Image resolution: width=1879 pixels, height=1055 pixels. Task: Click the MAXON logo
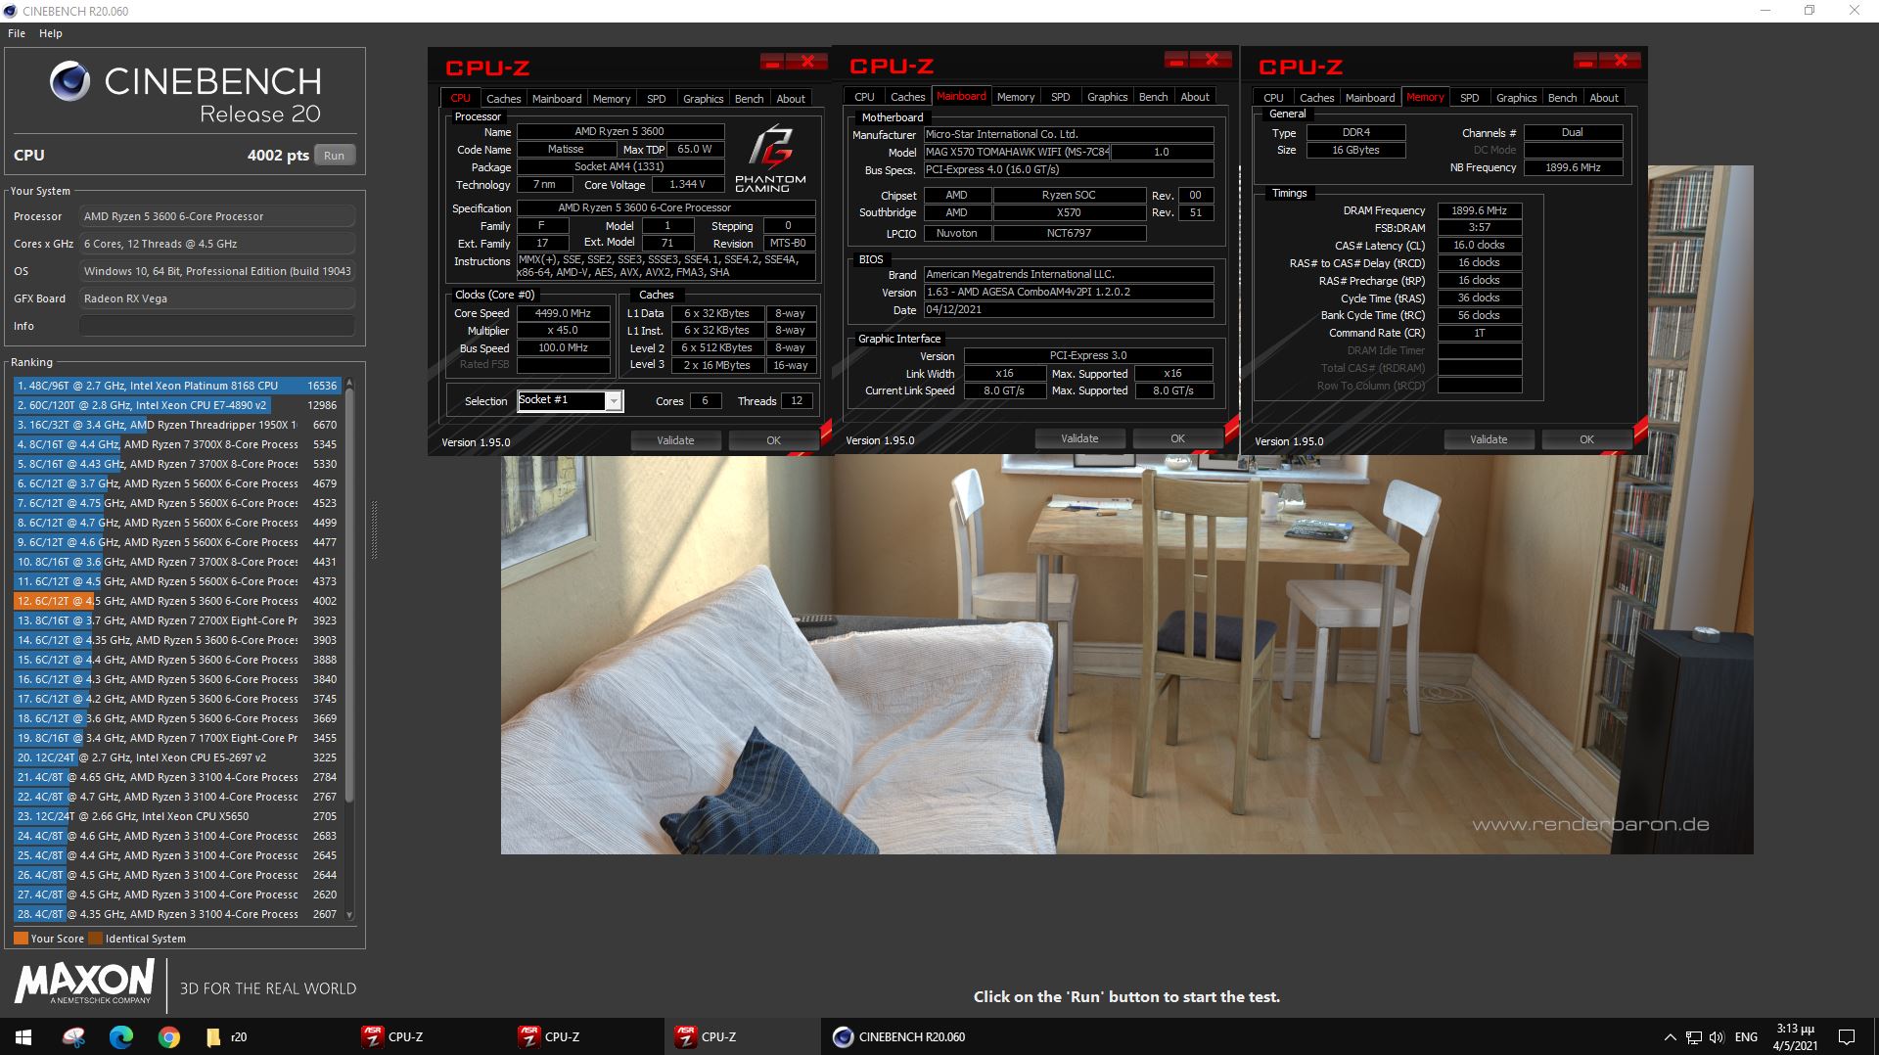84,982
